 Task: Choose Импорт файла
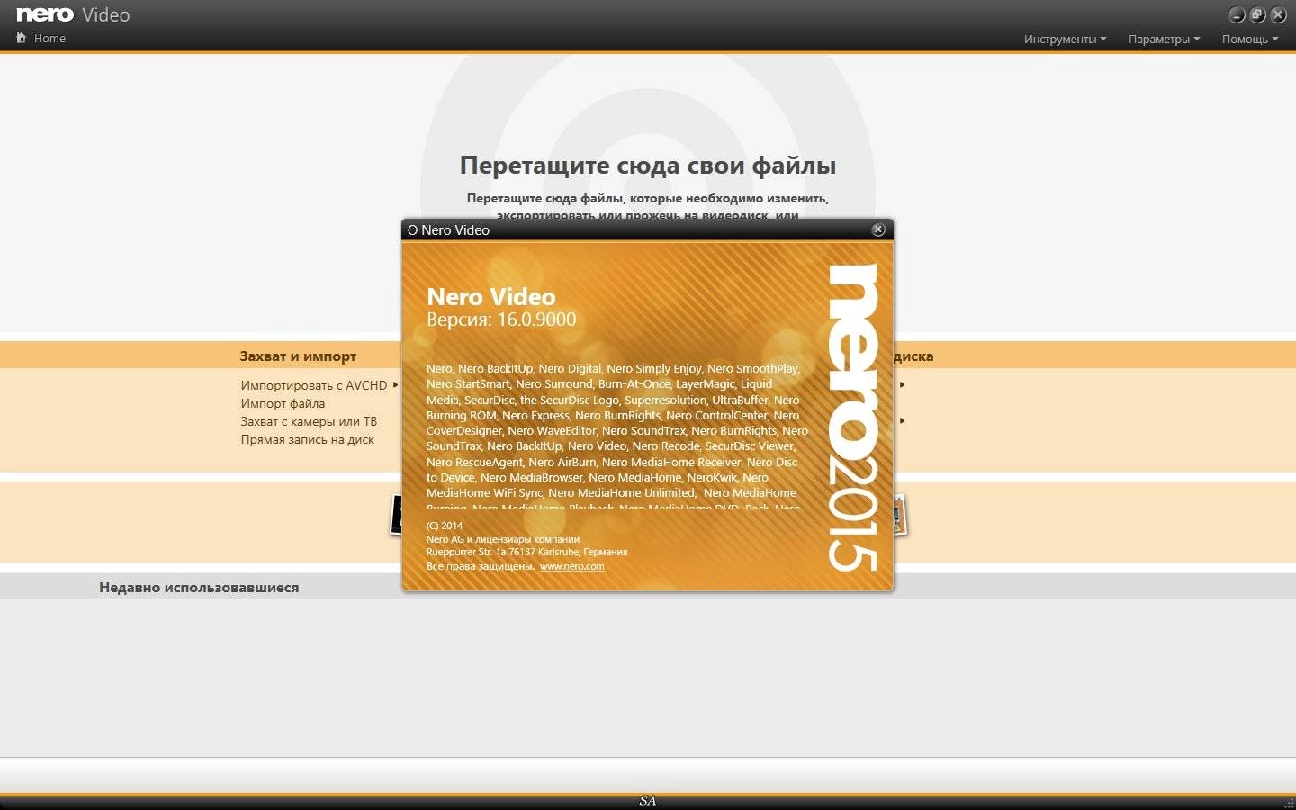(x=283, y=403)
